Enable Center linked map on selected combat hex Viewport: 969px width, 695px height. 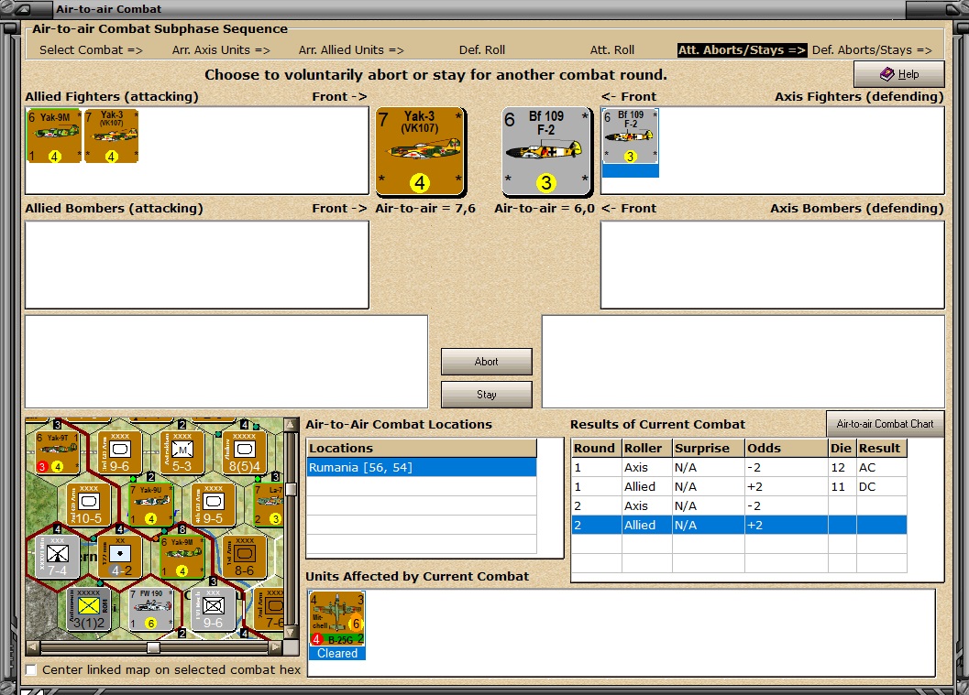click(x=31, y=669)
